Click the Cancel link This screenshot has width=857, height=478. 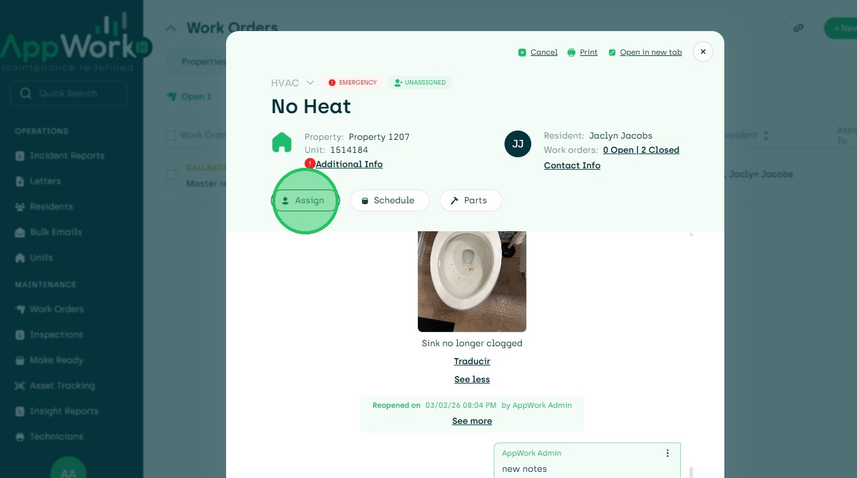pyautogui.click(x=538, y=52)
